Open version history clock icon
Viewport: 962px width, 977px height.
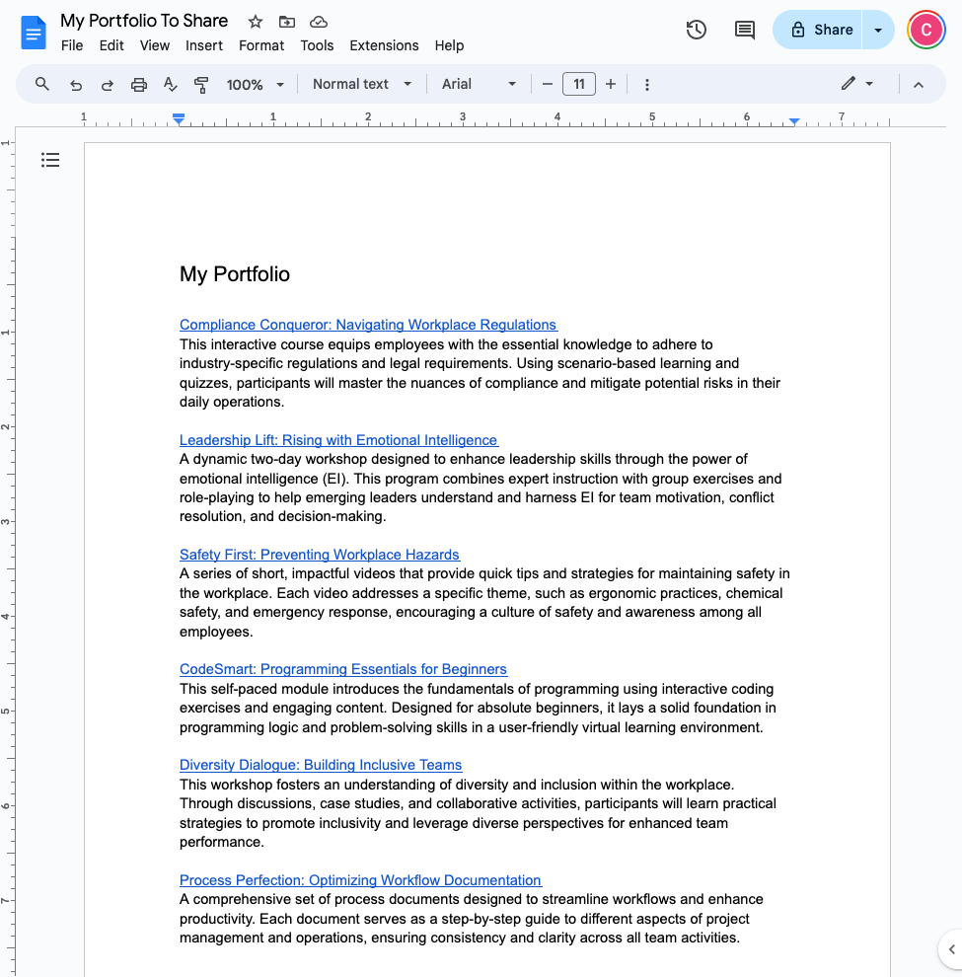click(x=696, y=30)
